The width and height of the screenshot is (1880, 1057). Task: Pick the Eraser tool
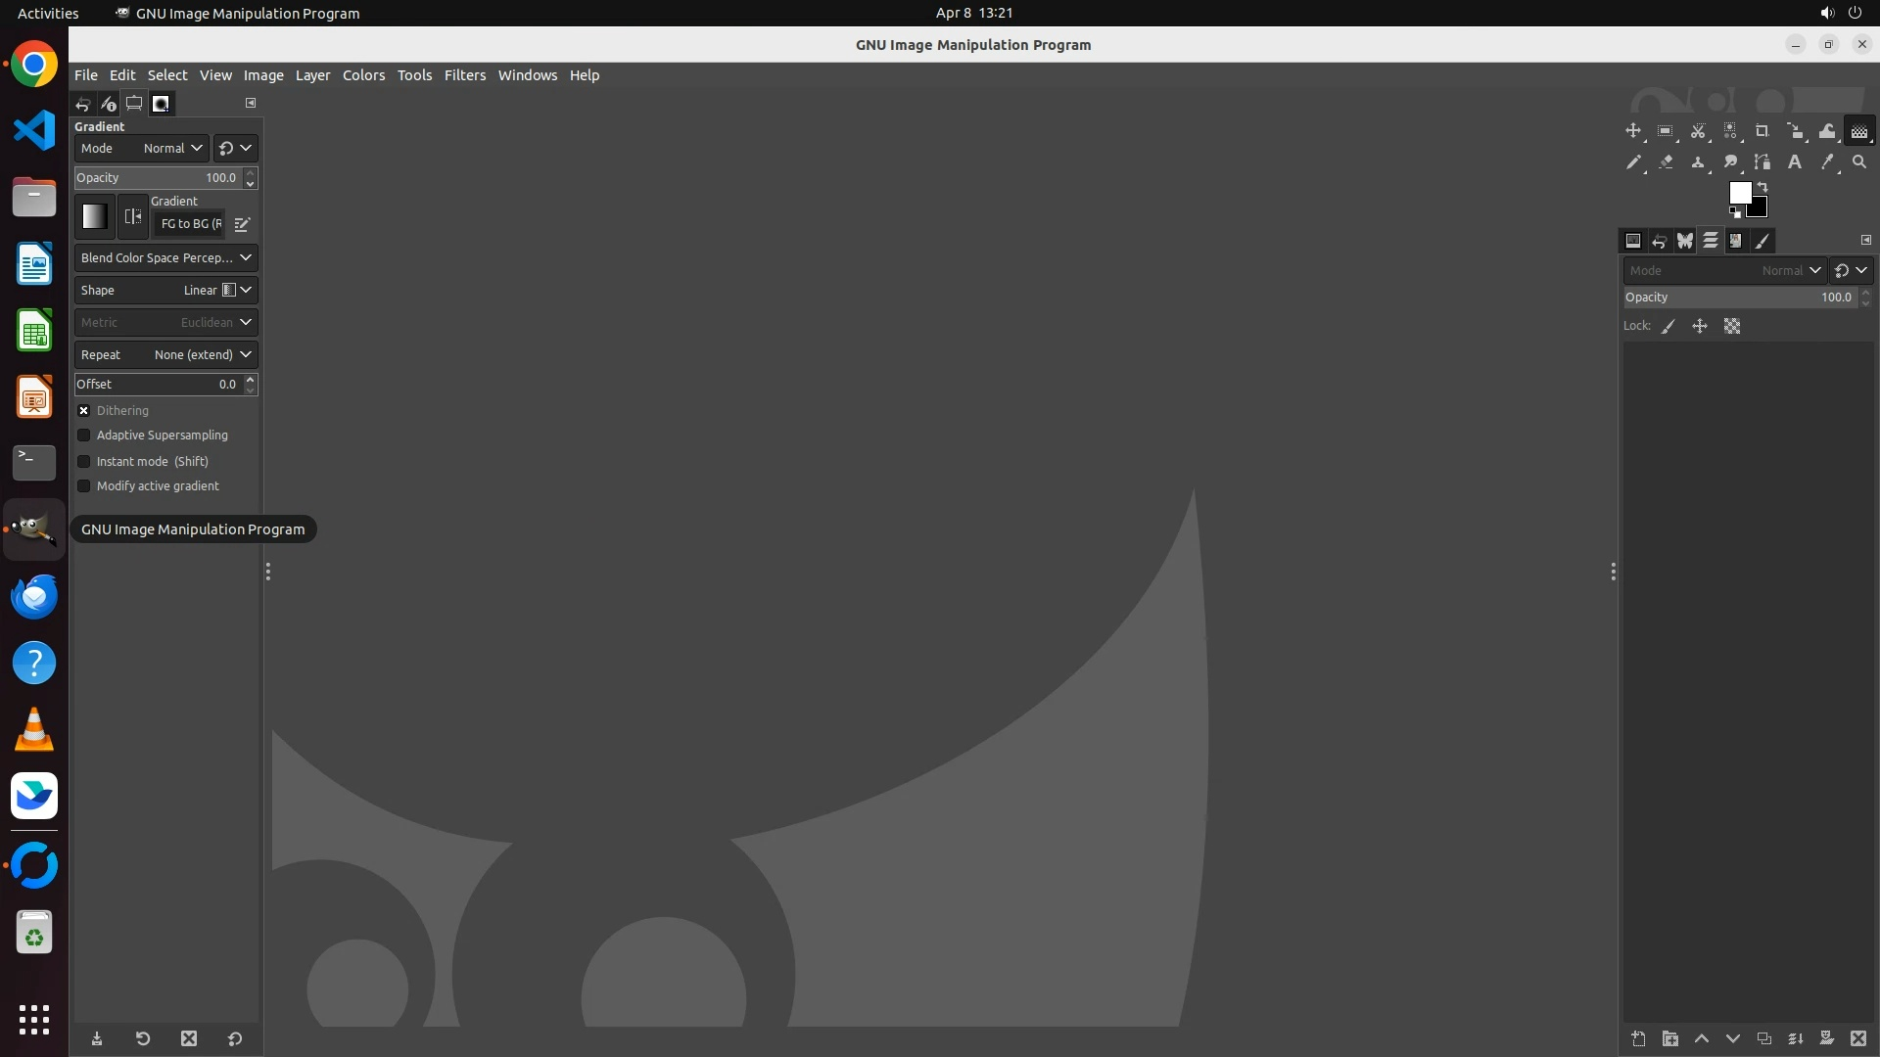[1666, 162]
